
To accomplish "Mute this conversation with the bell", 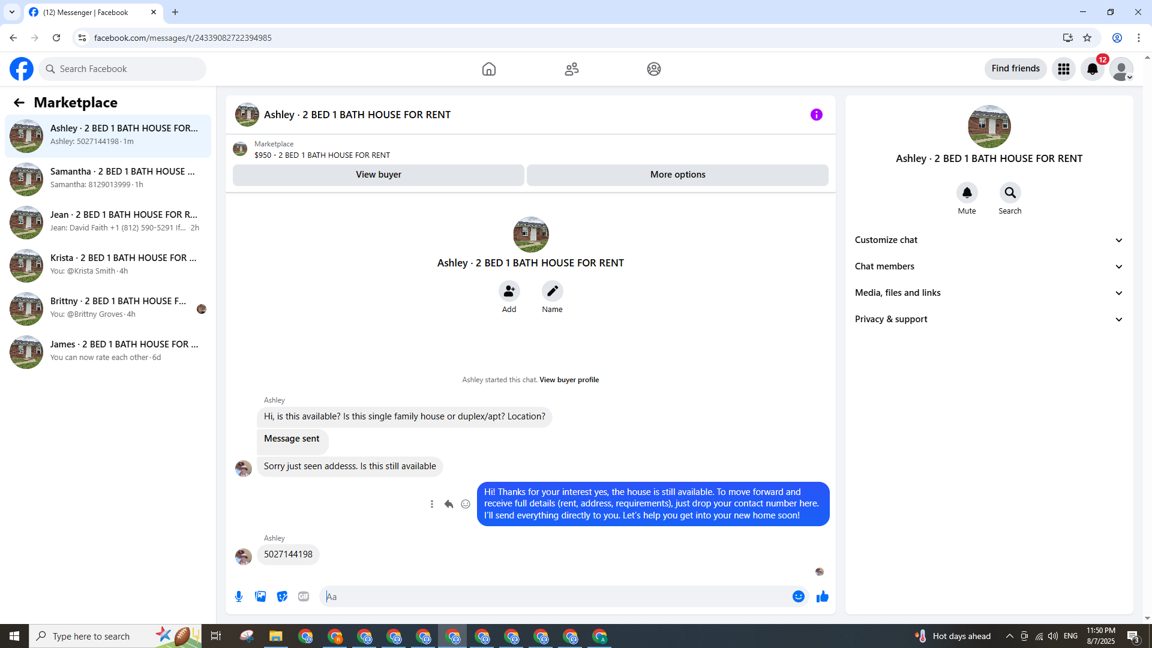I will tap(967, 193).
